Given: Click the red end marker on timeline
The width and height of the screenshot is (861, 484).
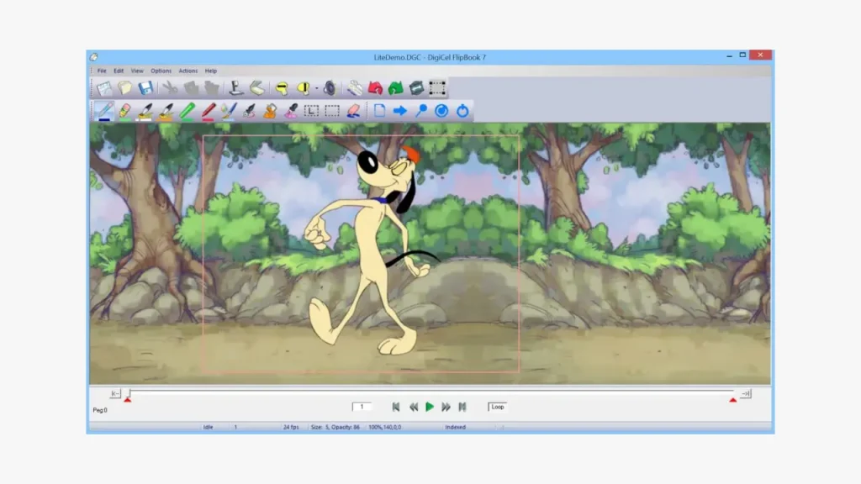Looking at the screenshot, I should click(x=732, y=400).
